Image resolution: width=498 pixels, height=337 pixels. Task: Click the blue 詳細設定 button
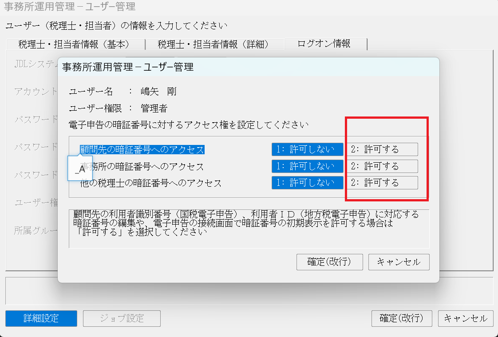(41, 318)
